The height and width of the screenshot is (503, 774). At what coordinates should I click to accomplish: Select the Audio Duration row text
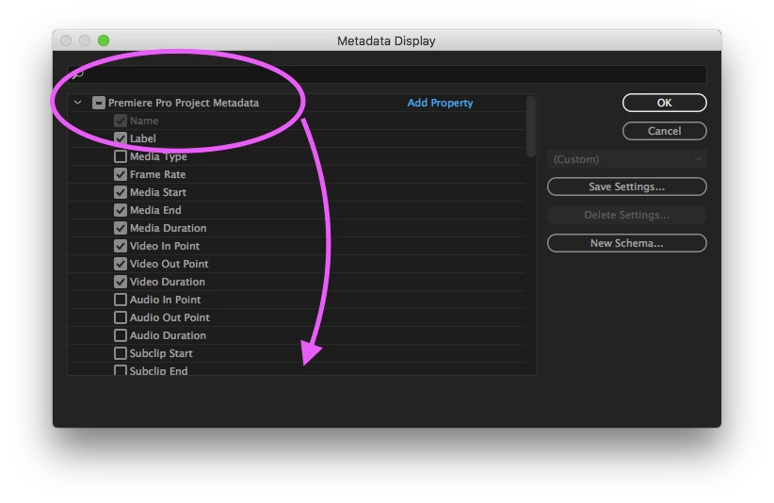tap(168, 335)
